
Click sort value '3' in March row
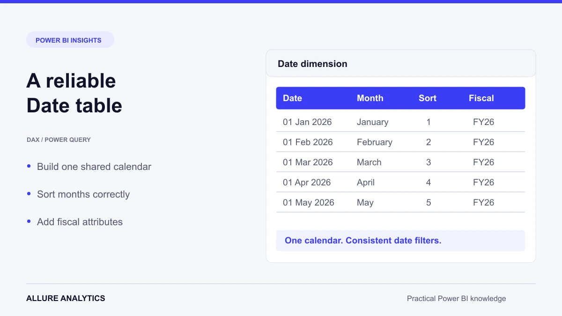[x=429, y=162]
